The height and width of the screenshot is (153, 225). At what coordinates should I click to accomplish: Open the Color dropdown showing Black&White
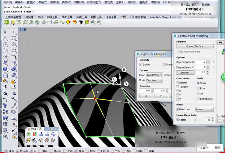155,75
